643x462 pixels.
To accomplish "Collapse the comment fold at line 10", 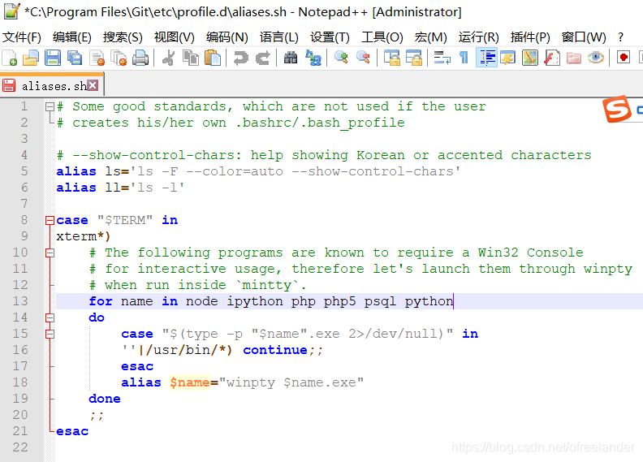I will point(50,253).
